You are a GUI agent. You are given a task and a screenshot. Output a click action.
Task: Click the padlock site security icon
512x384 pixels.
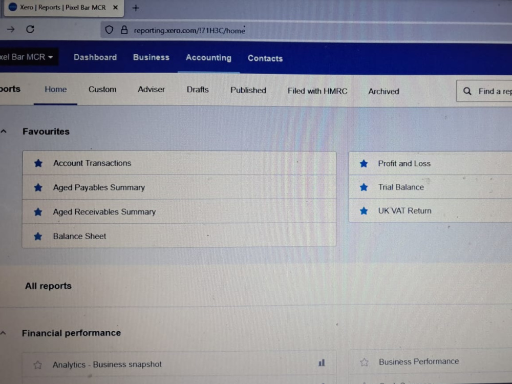pyautogui.click(x=124, y=30)
